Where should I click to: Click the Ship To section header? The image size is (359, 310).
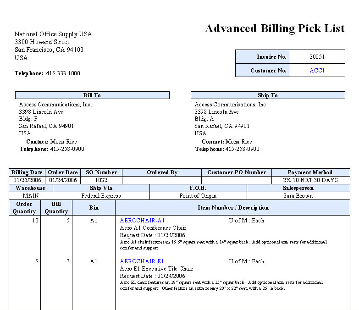coord(267,95)
